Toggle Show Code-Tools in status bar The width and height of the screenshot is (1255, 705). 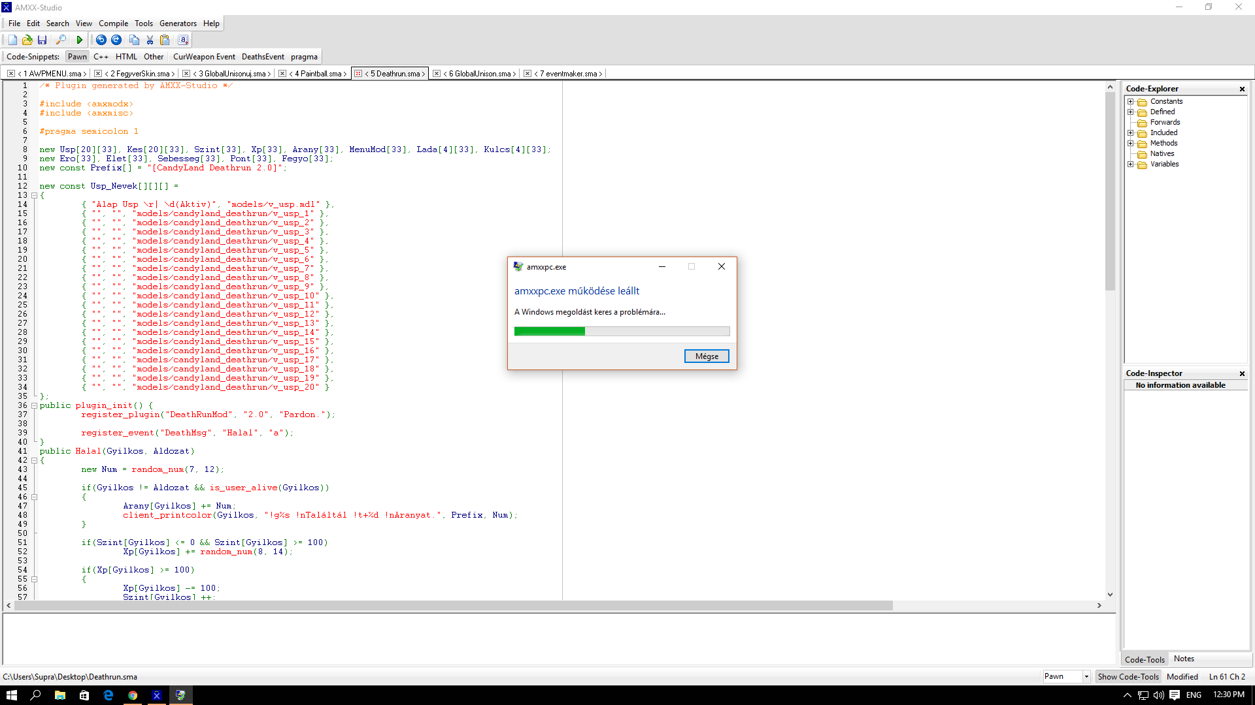1128,677
